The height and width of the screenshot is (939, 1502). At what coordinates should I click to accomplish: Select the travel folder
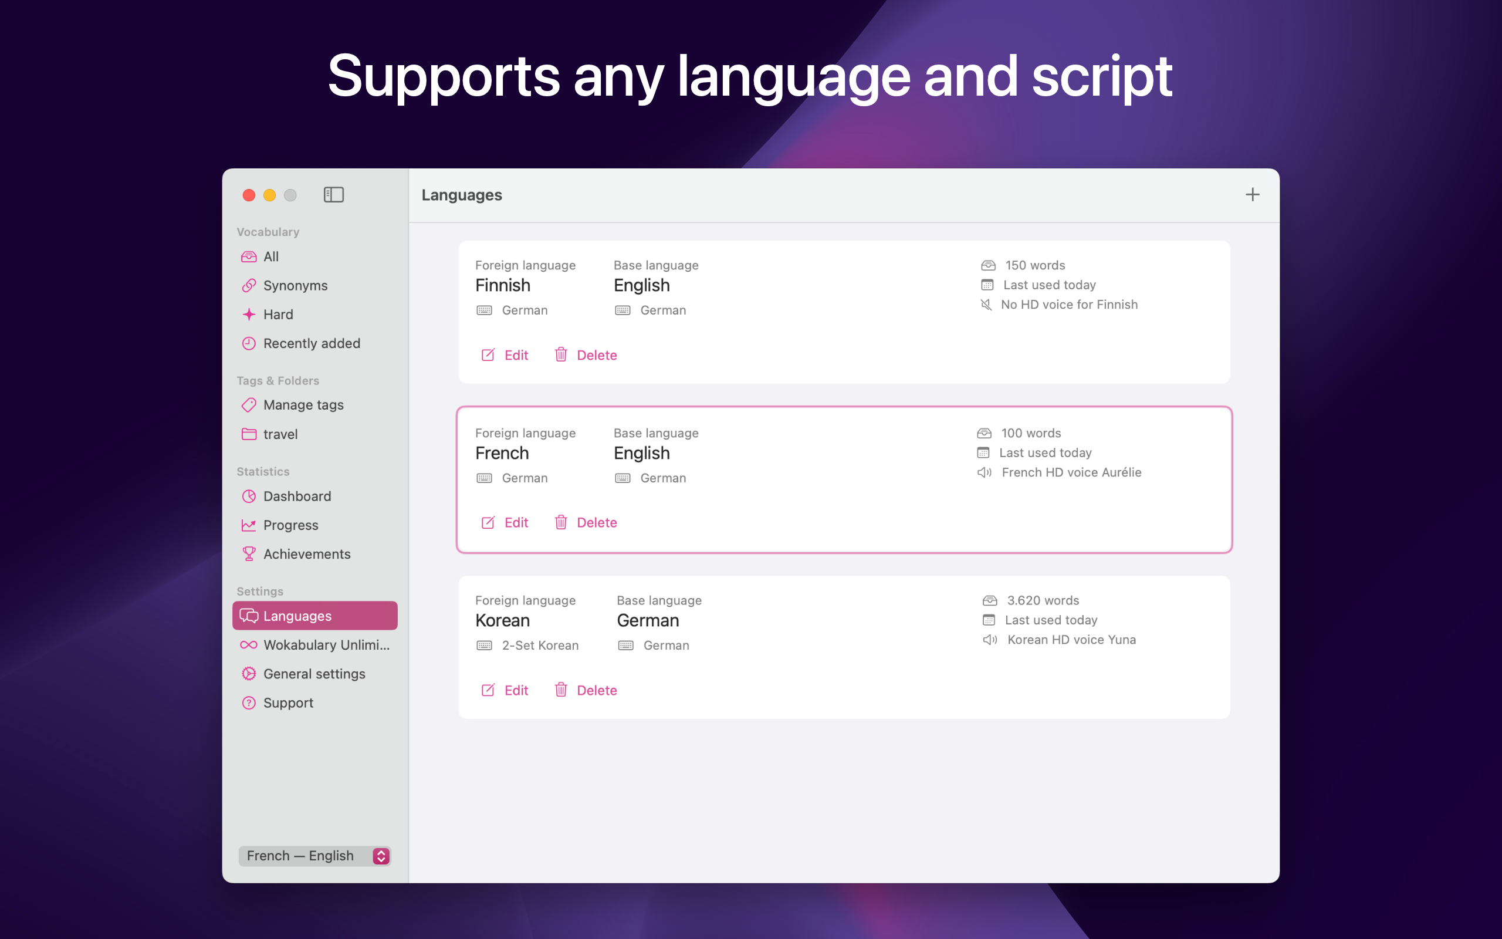314,434
